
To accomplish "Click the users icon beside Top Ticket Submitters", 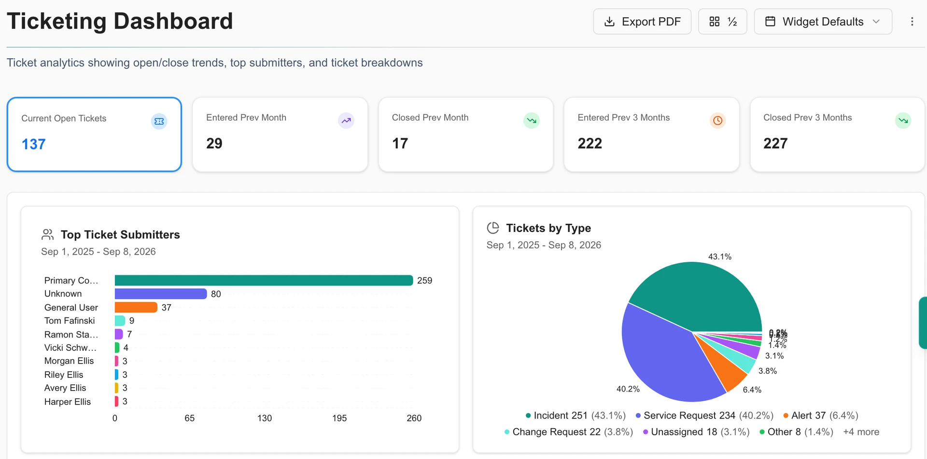I will (47, 235).
